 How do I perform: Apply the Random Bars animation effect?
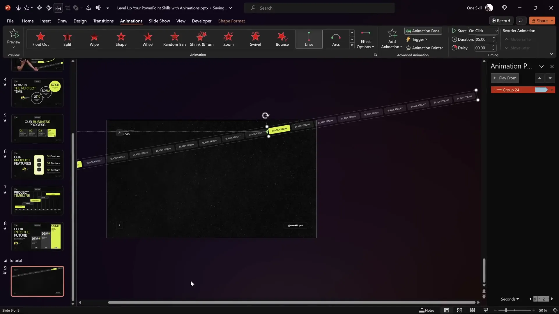175,39
